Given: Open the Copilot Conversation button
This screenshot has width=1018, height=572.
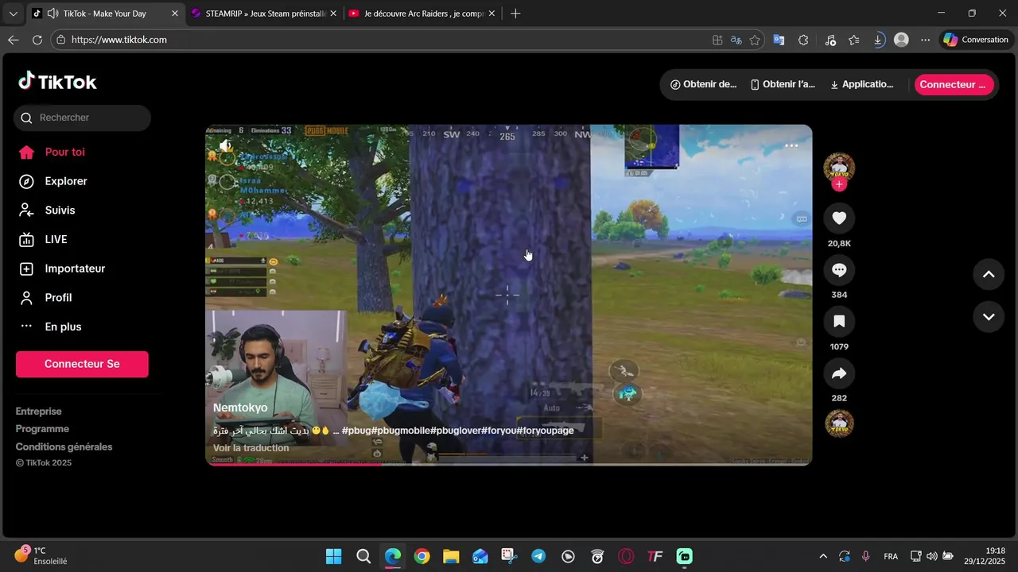Looking at the screenshot, I should [x=976, y=40].
